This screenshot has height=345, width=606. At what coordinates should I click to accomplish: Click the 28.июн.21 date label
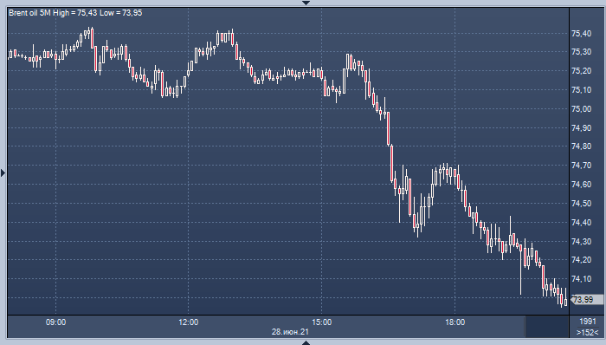pyautogui.click(x=290, y=332)
